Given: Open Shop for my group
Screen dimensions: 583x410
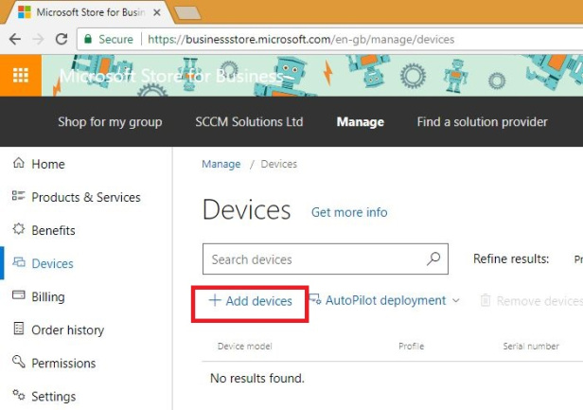Looking at the screenshot, I should point(110,122).
